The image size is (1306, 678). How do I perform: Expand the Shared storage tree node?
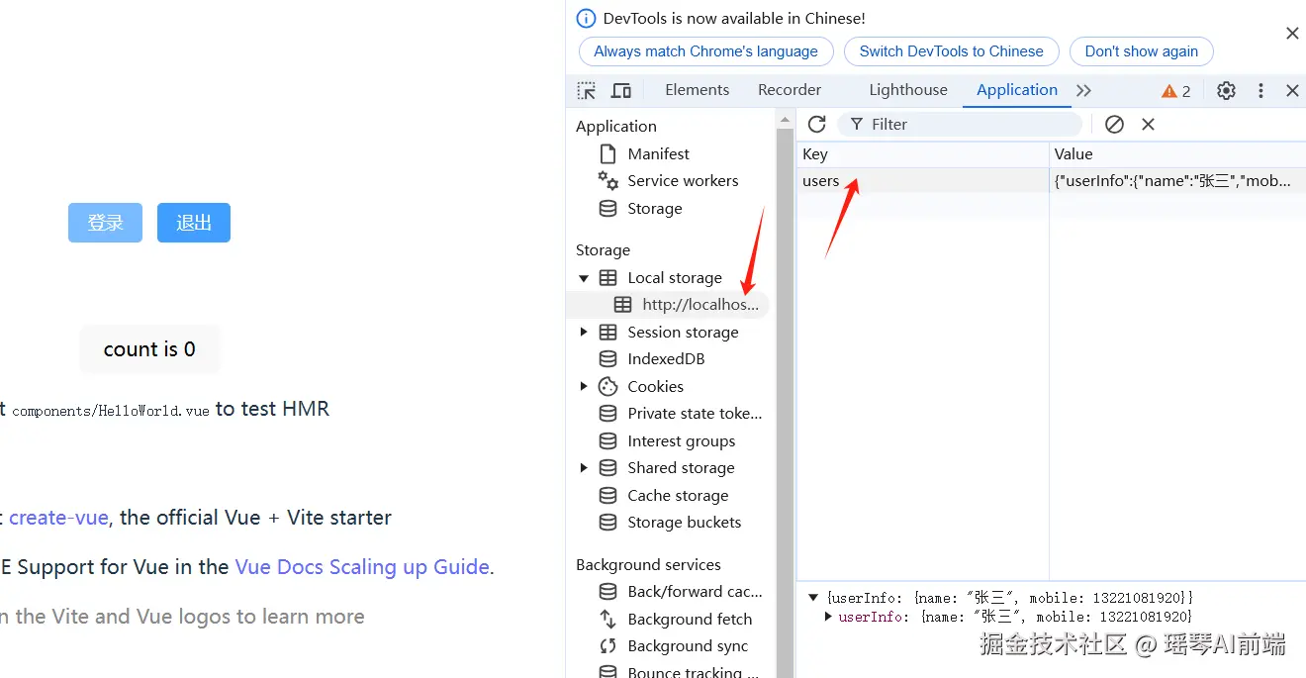point(584,468)
